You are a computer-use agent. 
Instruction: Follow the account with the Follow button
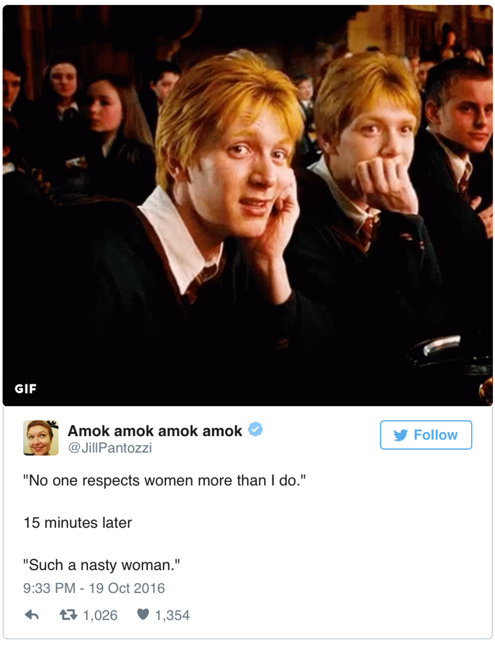426,435
